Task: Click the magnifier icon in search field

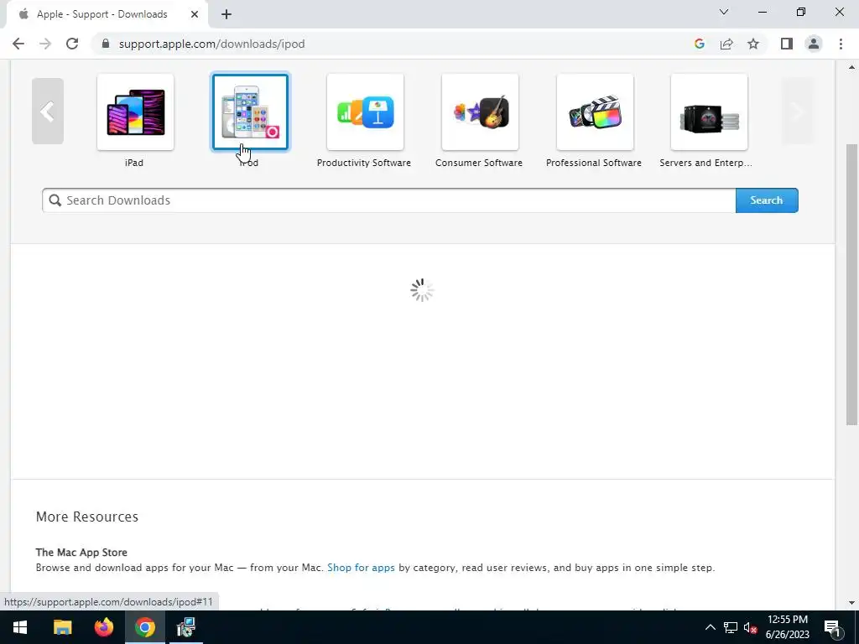Action: (x=55, y=200)
